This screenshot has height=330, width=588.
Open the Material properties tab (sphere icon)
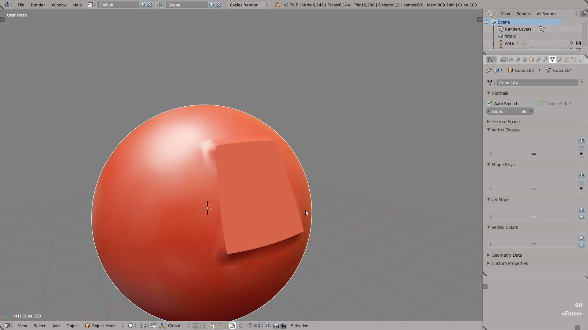tap(560, 60)
